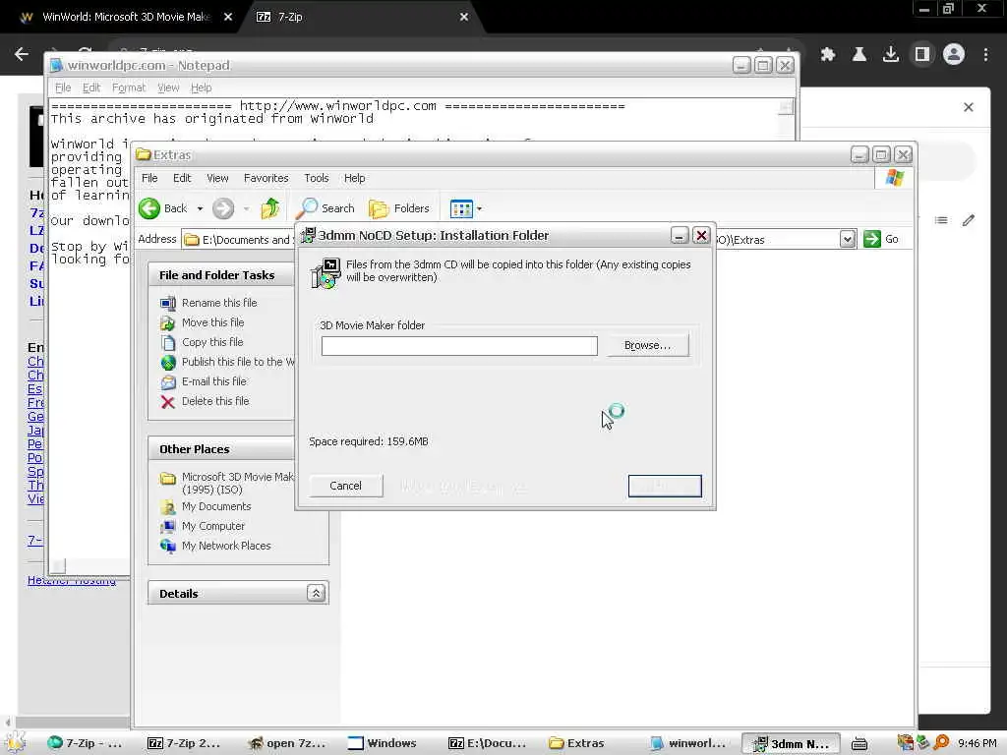
Task: Open My Documents in Other Places
Action: [215, 506]
